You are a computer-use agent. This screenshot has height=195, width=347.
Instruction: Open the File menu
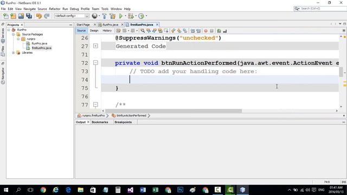(x=3, y=9)
